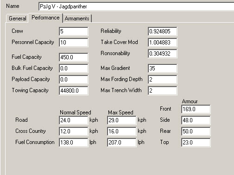Click the Max Fording Depth label
234x175 pixels.
pos(121,79)
